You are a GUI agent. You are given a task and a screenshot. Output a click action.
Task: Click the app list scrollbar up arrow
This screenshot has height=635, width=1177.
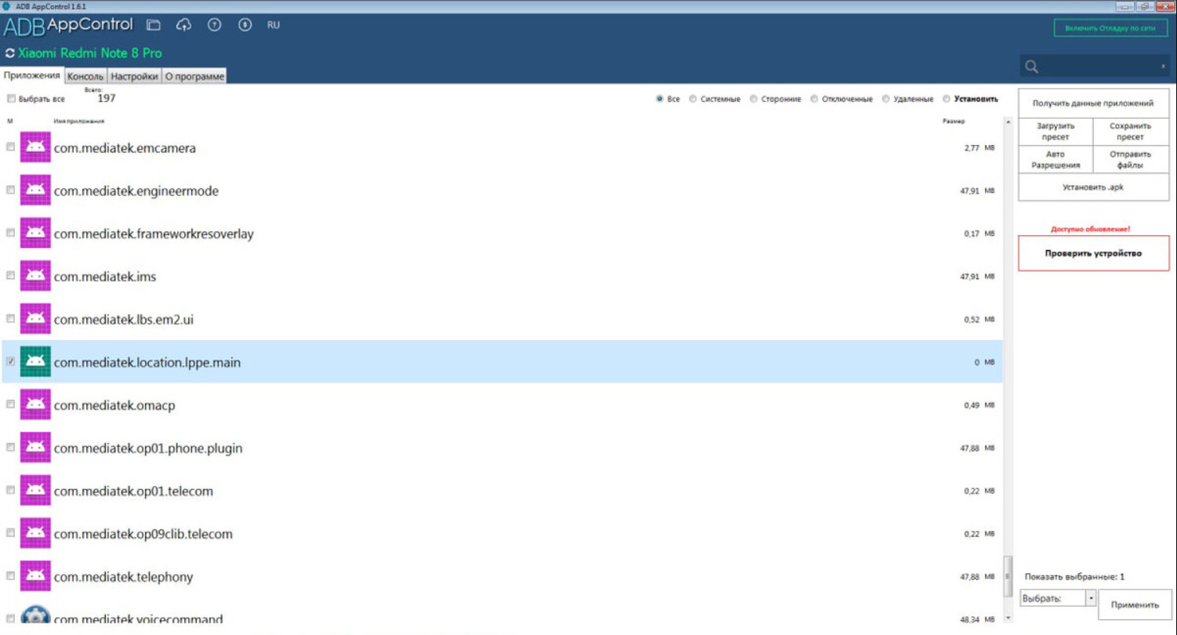pyautogui.click(x=1008, y=122)
